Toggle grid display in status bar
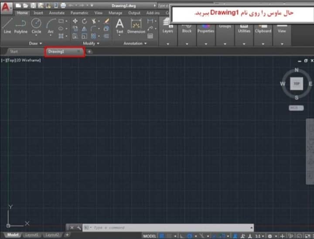The width and height of the screenshot is (314, 239). pyautogui.click(x=162, y=236)
